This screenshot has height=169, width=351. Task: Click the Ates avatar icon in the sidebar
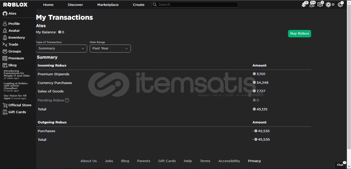pos(5,14)
